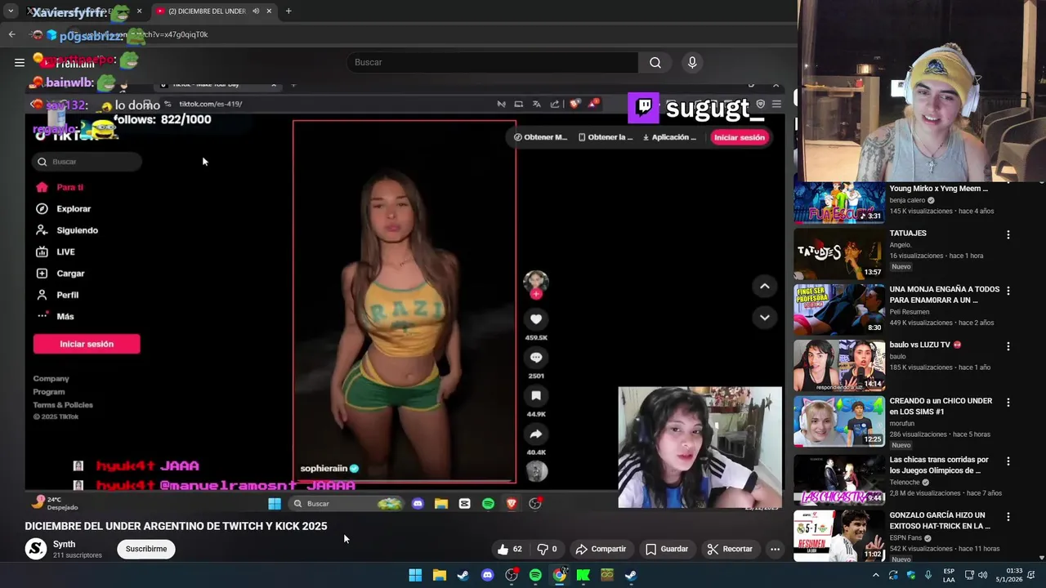Open options menu for CREANDO a un CHICO UNDER
Image resolution: width=1046 pixels, height=588 pixels.
[1008, 403]
